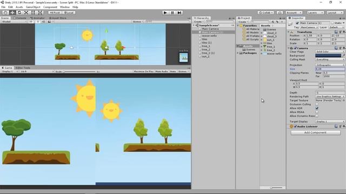Viewport: 346px width, 194px height.
Task: Click the Play button
Action: click(x=165, y=13)
